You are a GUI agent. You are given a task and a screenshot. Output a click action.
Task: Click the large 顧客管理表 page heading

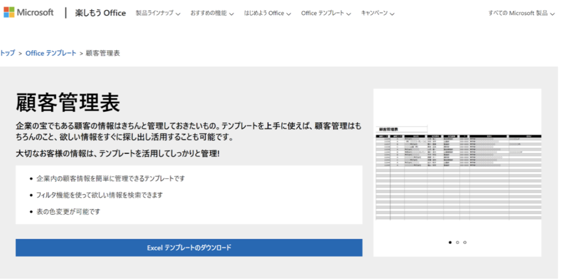tap(68, 102)
